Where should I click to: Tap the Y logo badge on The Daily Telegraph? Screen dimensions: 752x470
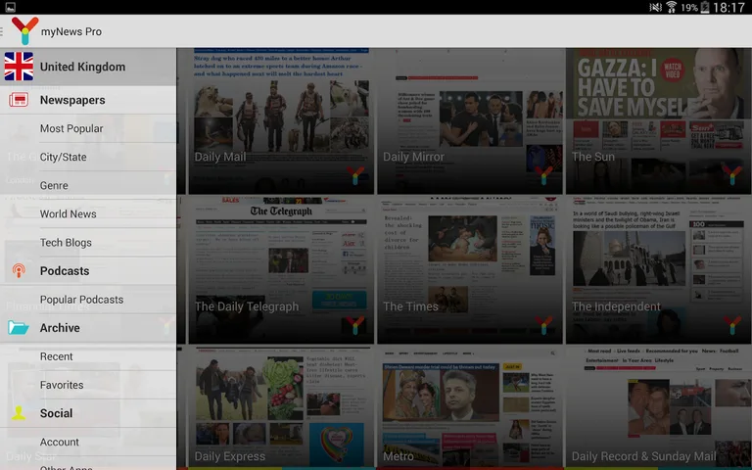pos(355,325)
